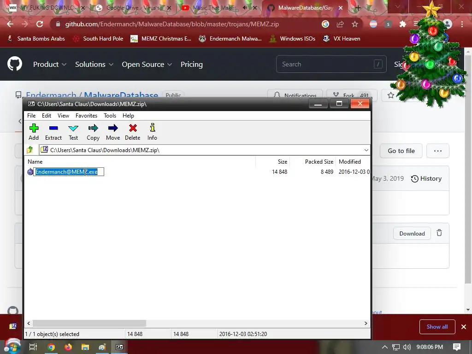Click the GitHub octocat logo
472x354 pixels.
(x=15, y=64)
